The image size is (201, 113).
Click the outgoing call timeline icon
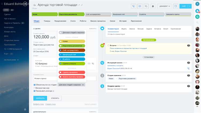(102, 63)
